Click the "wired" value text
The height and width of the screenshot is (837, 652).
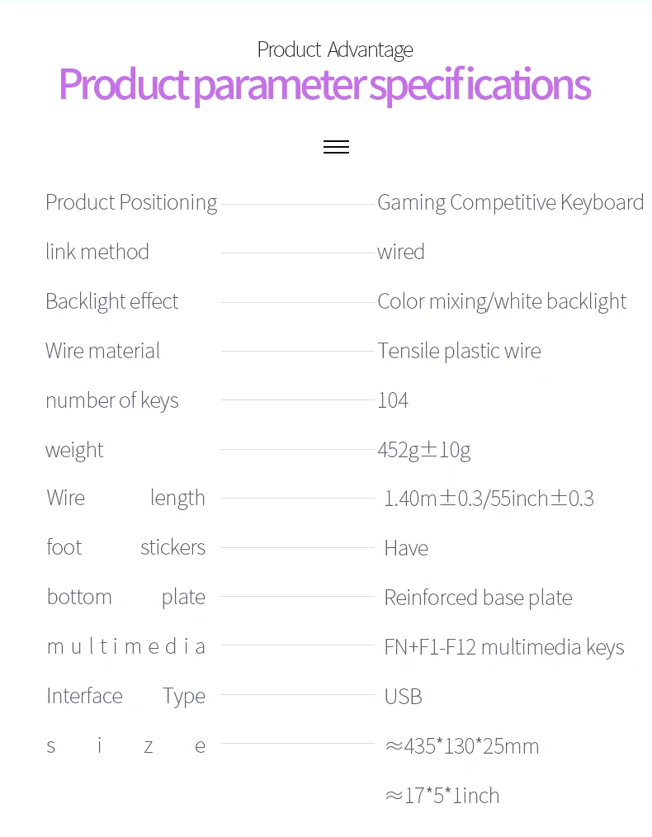point(401,252)
